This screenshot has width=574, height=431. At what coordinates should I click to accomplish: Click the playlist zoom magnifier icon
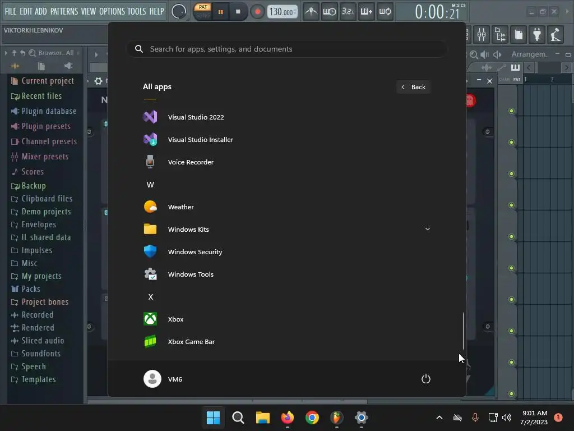click(474, 54)
